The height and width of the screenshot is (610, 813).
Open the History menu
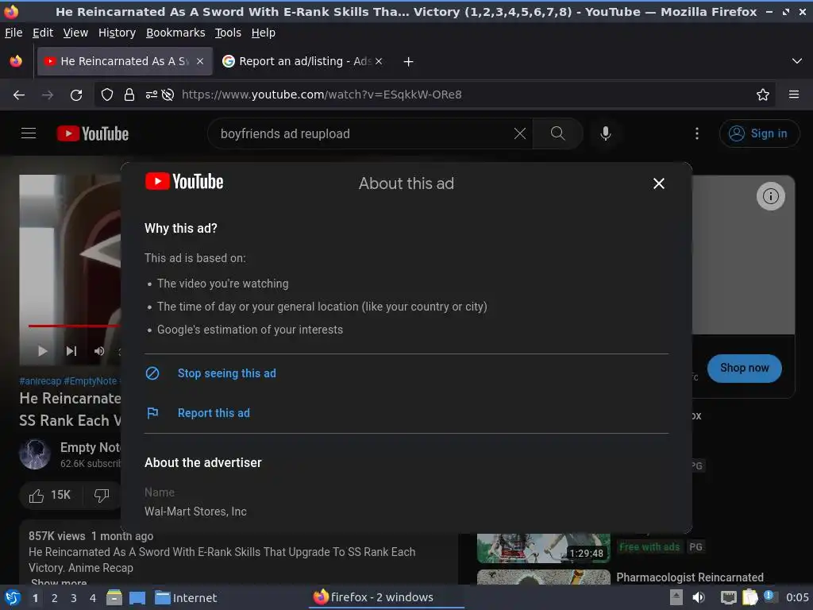(x=117, y=33)
